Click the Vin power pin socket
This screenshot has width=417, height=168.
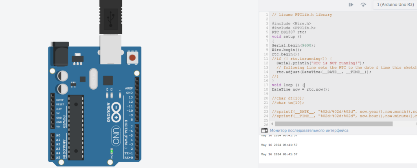coord(53,126)
